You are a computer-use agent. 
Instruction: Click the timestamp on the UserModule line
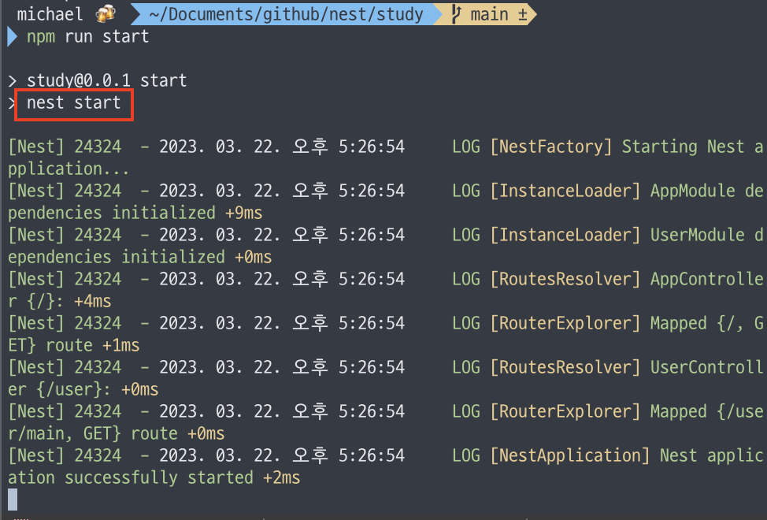(x=282, y=235)
